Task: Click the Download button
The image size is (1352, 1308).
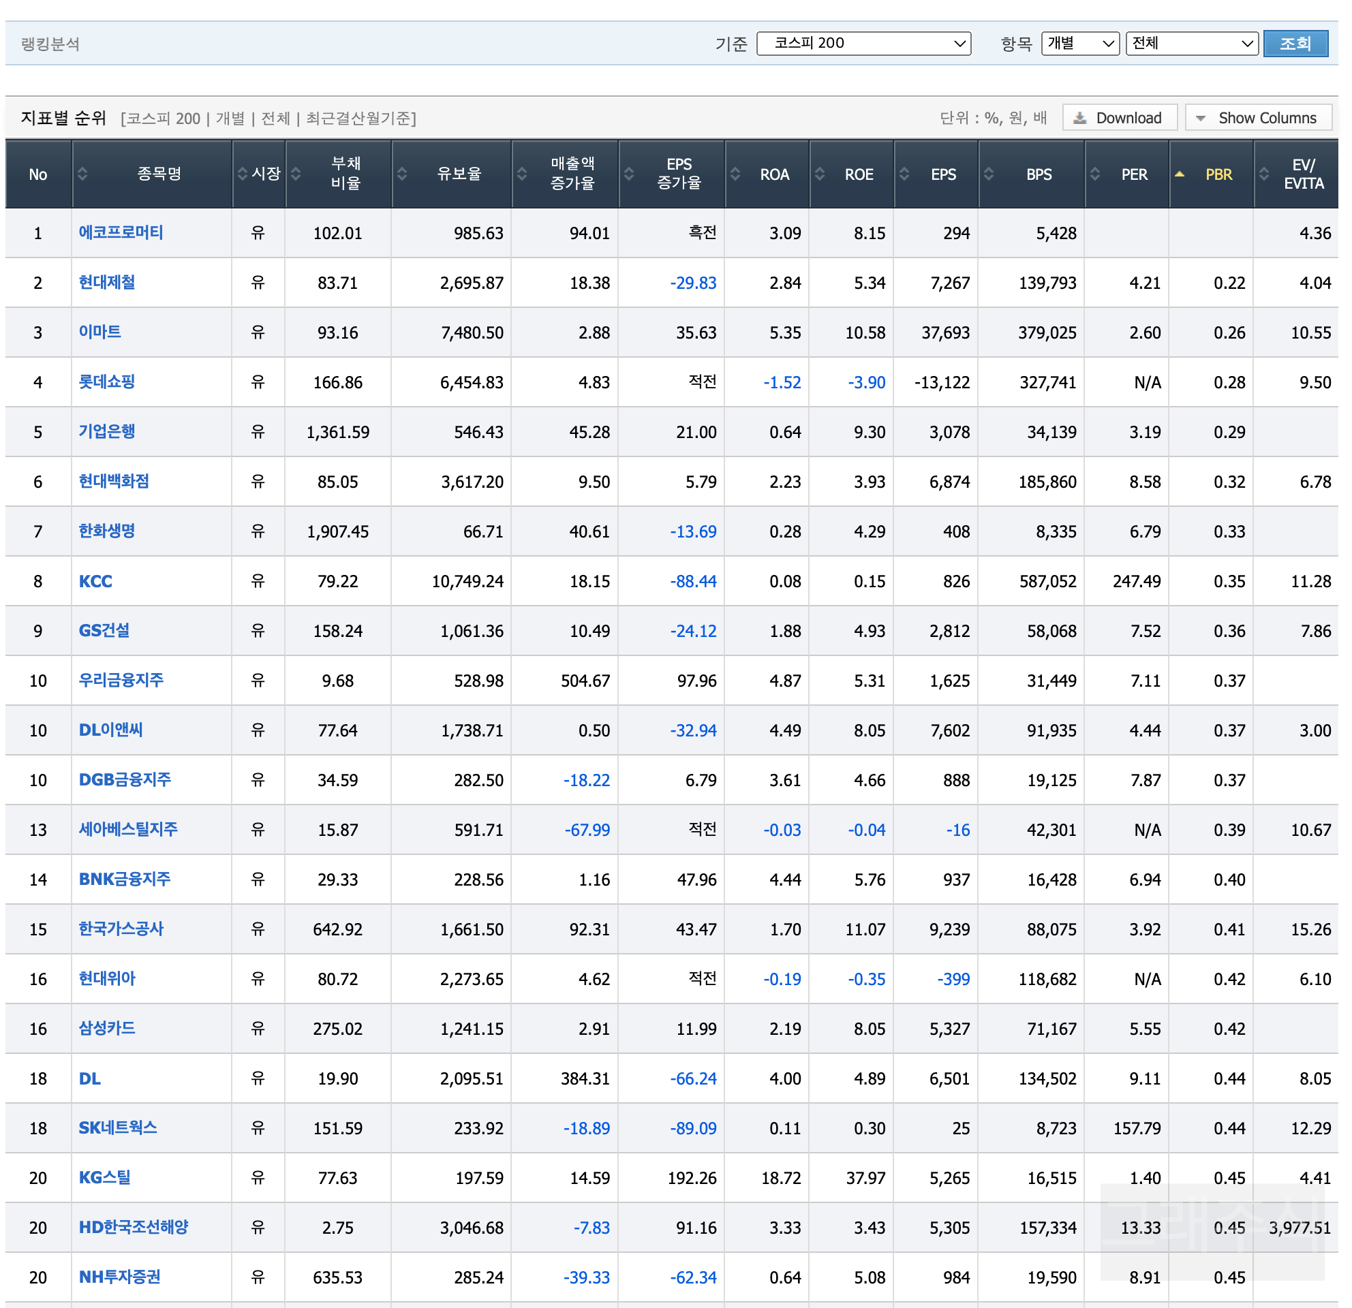Action: (x=1118, y=118)
